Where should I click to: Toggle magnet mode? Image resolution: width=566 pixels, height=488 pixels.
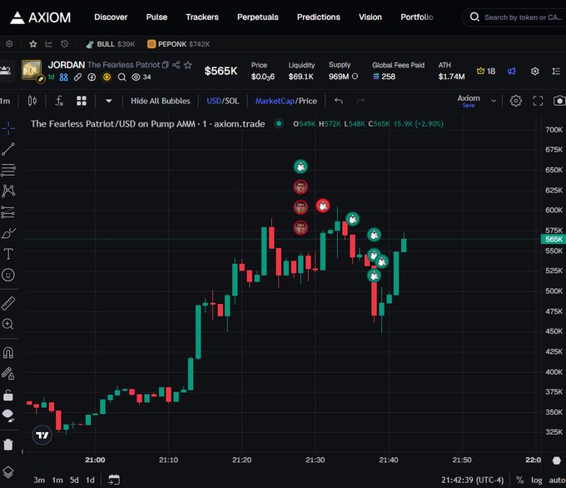(x=8, y=352)
